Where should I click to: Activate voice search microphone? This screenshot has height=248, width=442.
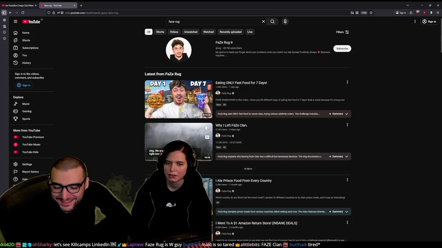coord(285,21)
